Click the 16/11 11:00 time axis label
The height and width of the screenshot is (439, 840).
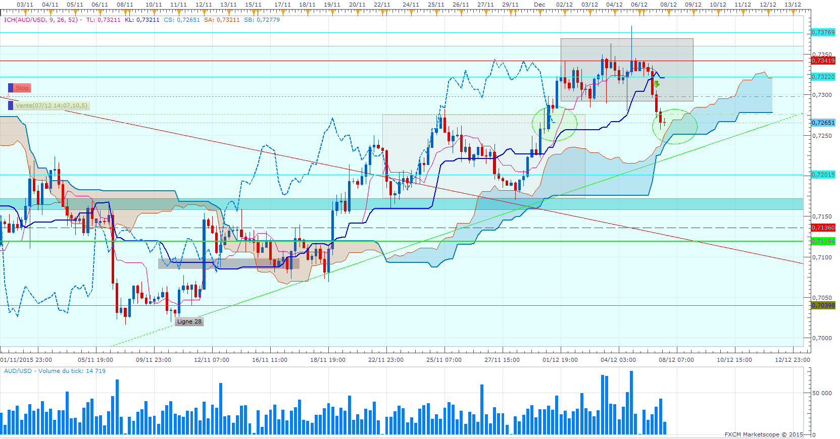click(270, 360)
